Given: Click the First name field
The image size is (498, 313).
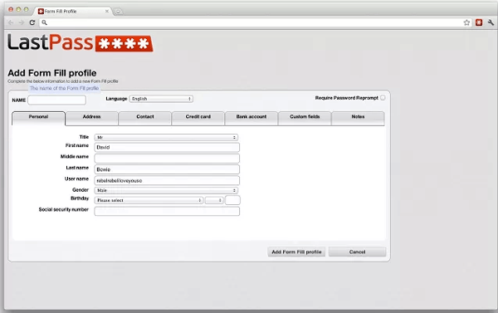Looking at the screenshot, I should coord(167,147).
